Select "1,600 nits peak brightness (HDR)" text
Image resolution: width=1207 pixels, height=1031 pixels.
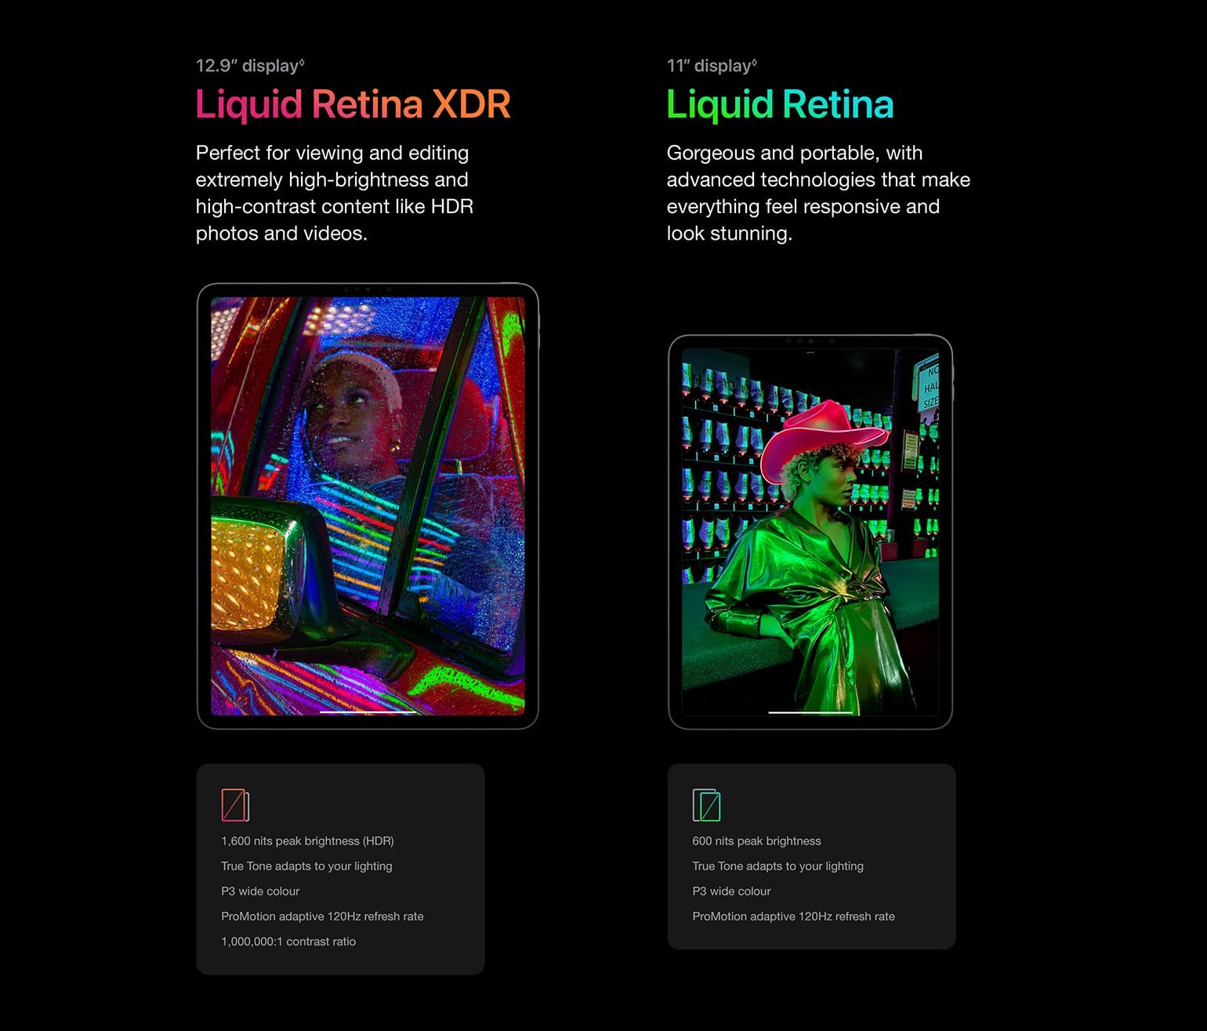click(307, 841)
